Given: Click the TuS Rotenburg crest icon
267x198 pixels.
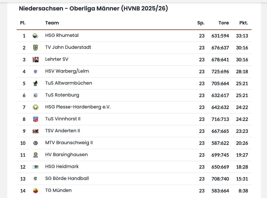Looking at the screenshot, I should pyautogui.click(x=35, y=95).
